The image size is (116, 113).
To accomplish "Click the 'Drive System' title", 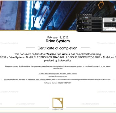I will 58,41.
